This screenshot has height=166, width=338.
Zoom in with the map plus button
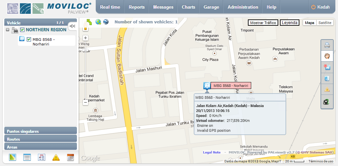(85, 38)
